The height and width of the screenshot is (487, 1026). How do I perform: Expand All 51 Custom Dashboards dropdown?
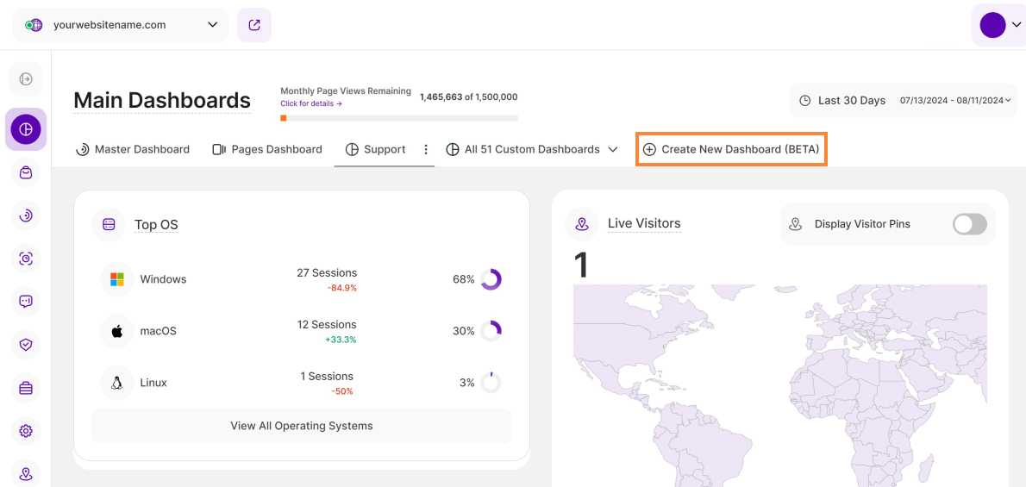[532, 149]
